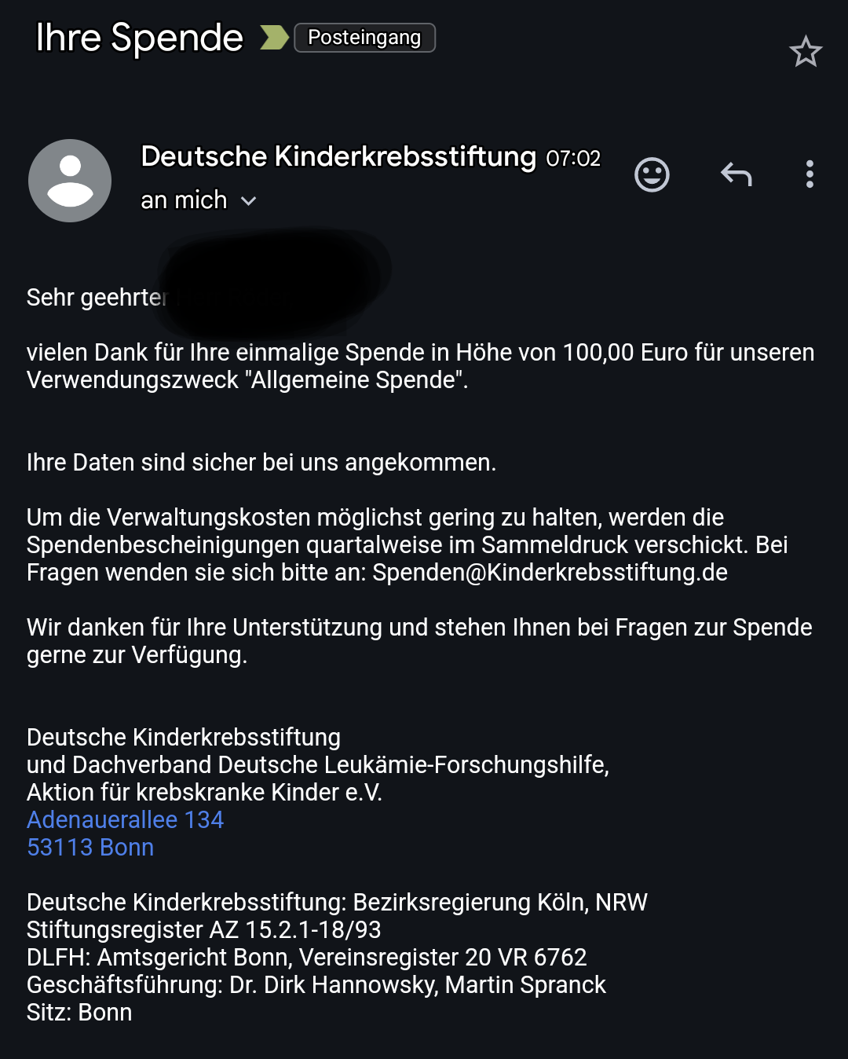Viewport: 848px width, 1059px height.
Task: Star this email
Action: (806, 52)
